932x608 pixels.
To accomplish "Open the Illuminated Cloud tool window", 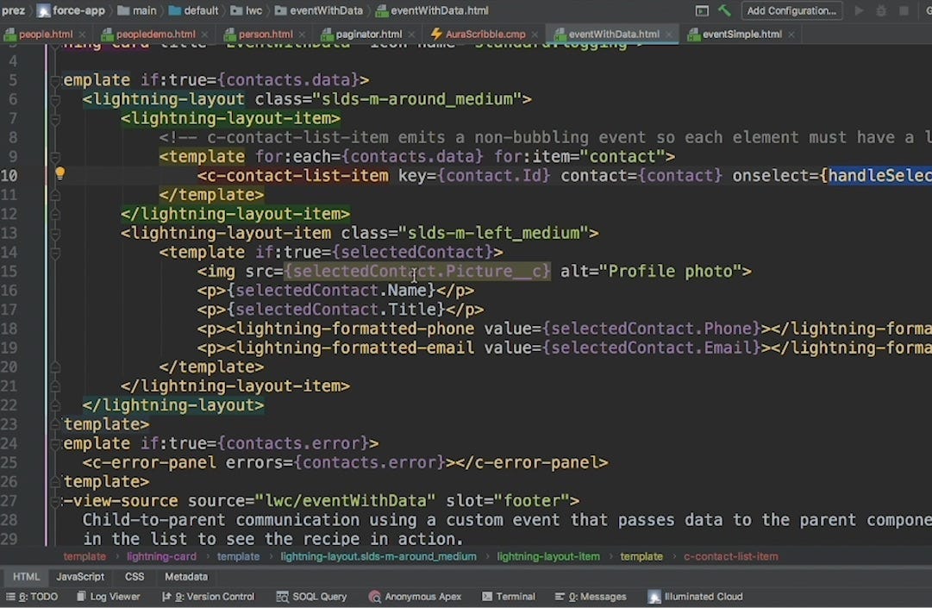I will point(696,596).
